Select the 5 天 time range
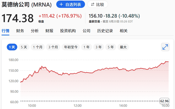Image resolution: width=175 pixels, height=109 pixels. [24, 47]
